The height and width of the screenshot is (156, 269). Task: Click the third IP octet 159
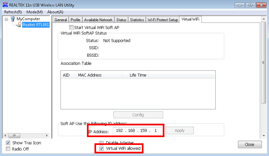pyautogui.click(x=143, y=131)
